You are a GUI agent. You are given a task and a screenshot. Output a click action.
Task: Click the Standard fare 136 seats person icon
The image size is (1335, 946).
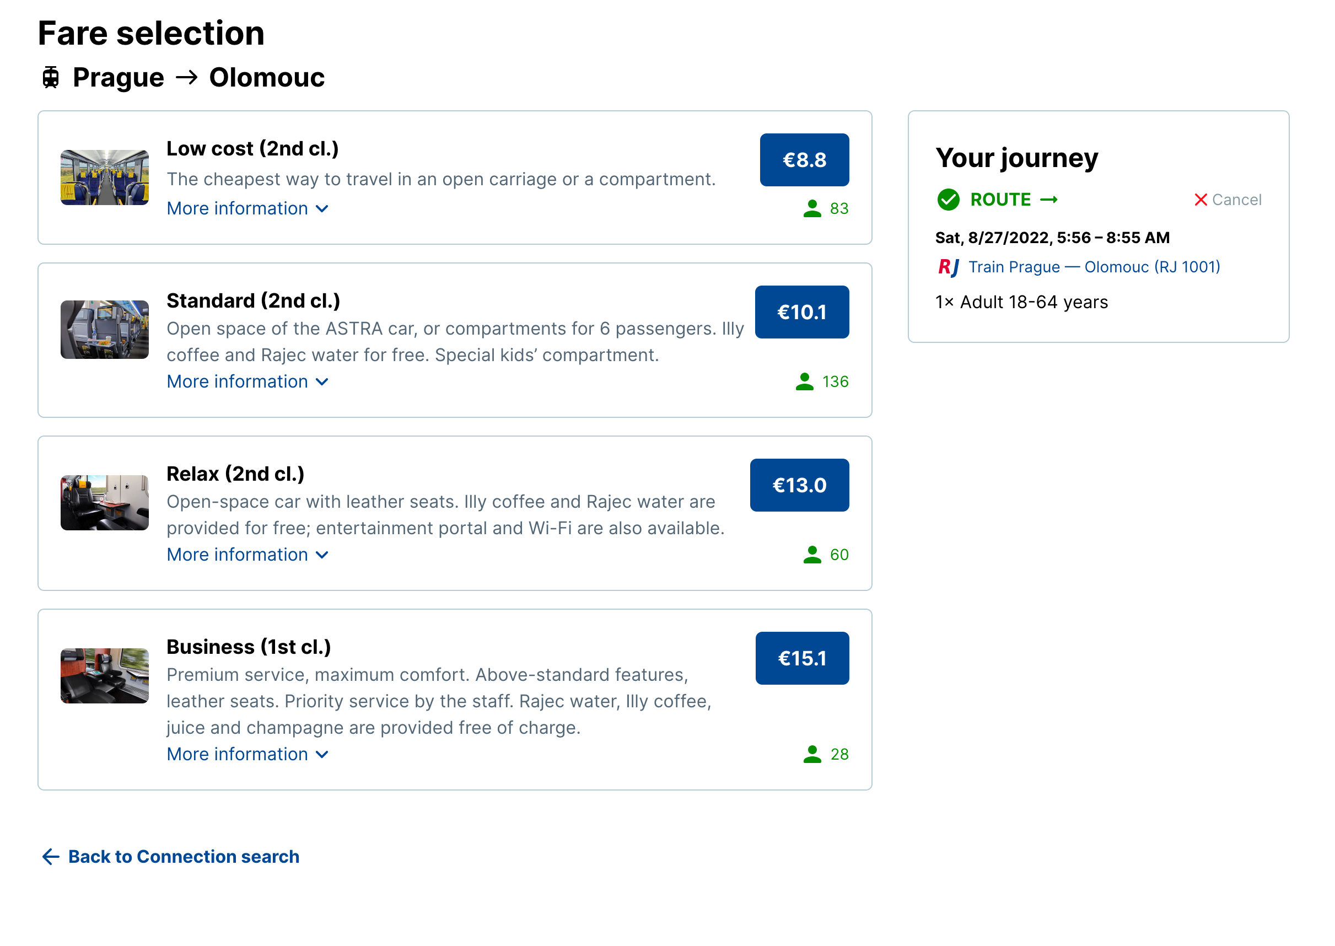pyautogui.click(x=804, y=381)
